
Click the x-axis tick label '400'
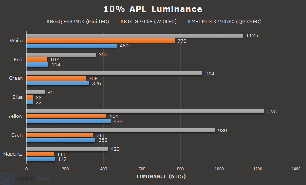point(104,169)
